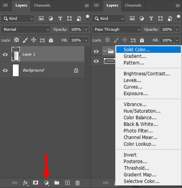Open the left Layers panel hamburger menu
Viewport: 182px width, 188px height.
click(87, 5)
